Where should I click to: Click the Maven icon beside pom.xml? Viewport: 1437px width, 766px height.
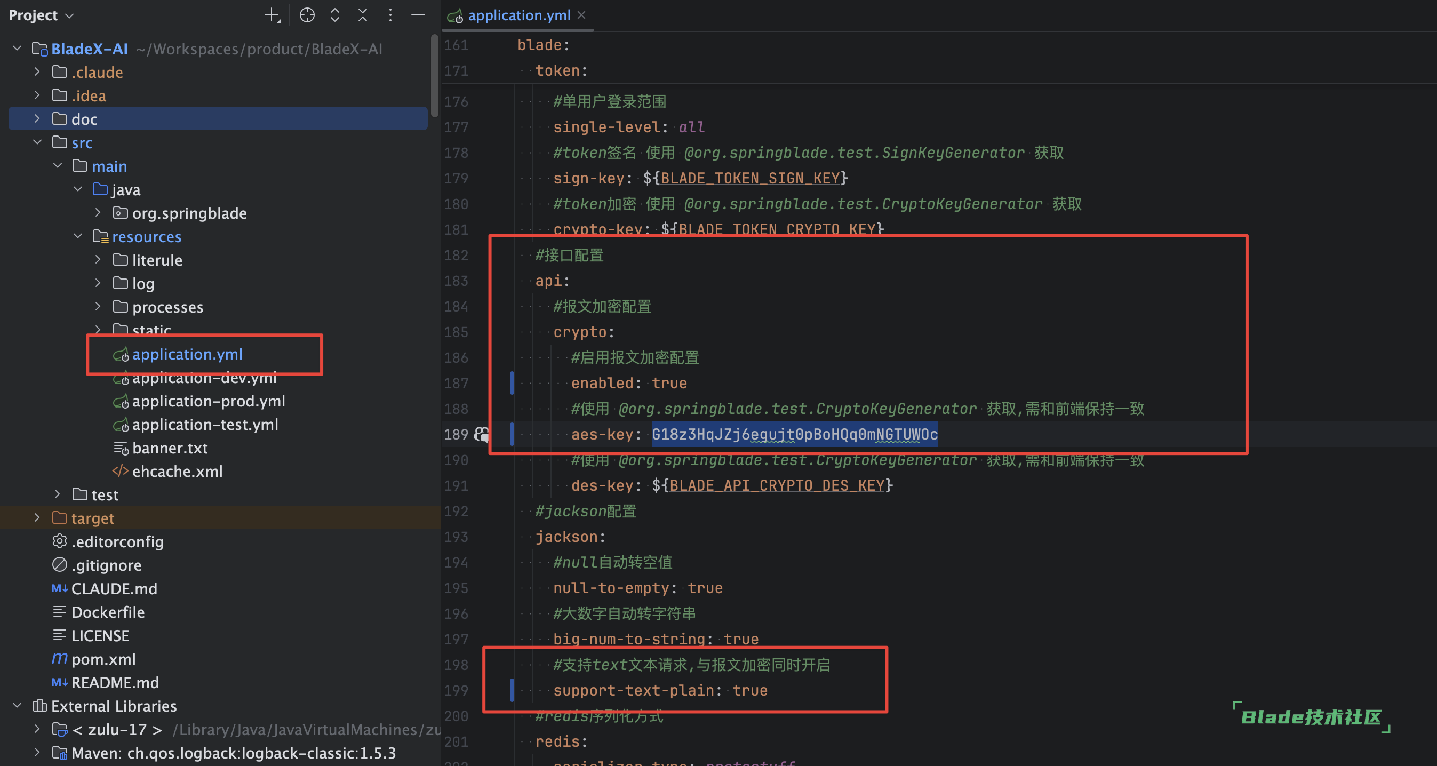[x=60, y=659]
